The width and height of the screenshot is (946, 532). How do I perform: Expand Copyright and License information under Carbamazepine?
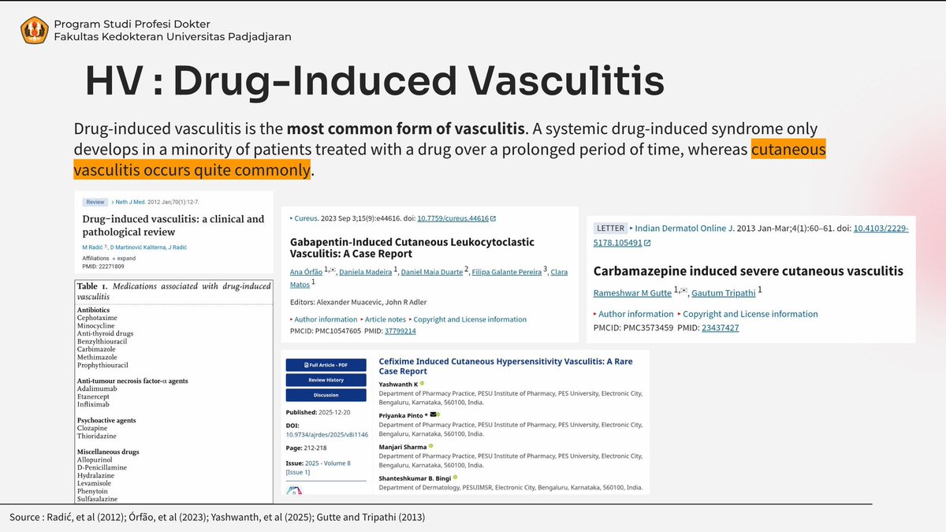(x=748, y=314)
